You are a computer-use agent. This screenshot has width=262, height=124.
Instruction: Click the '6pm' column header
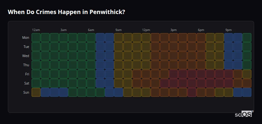click(201, 30)
